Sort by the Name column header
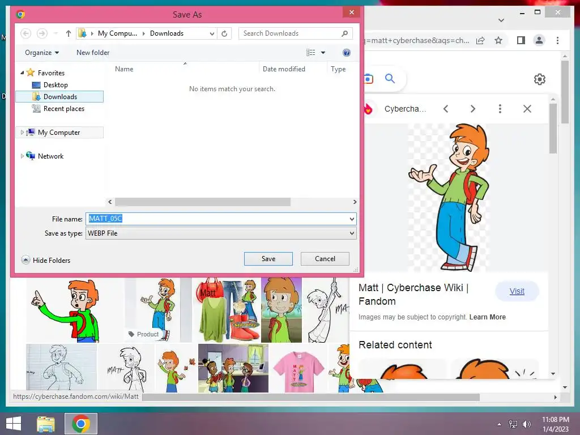This screenshot has height=435, width=580. [x=124, y=69]
